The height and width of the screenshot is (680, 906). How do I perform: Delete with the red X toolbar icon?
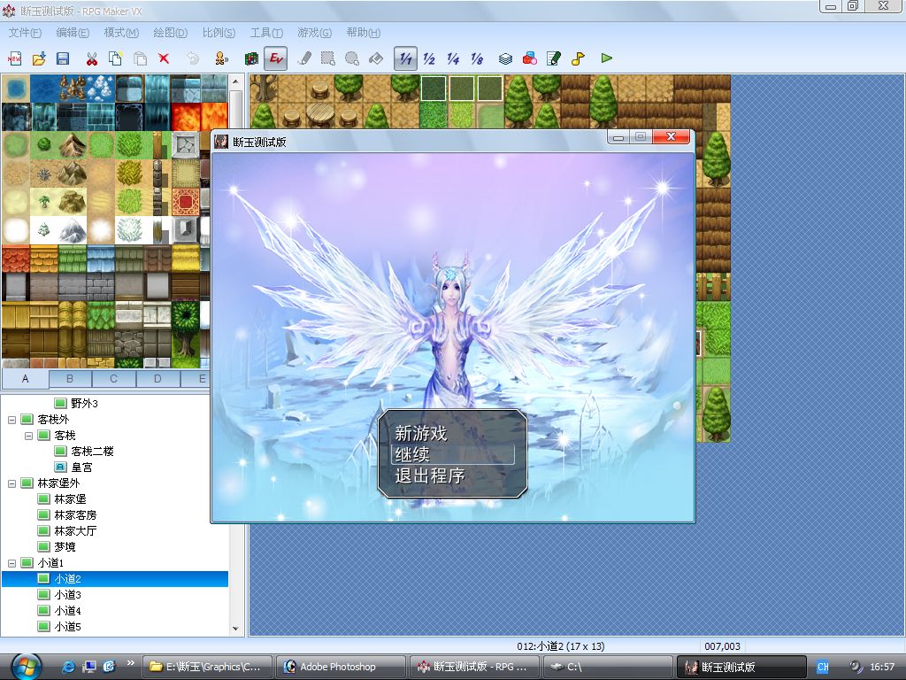[x=164, y=58]
